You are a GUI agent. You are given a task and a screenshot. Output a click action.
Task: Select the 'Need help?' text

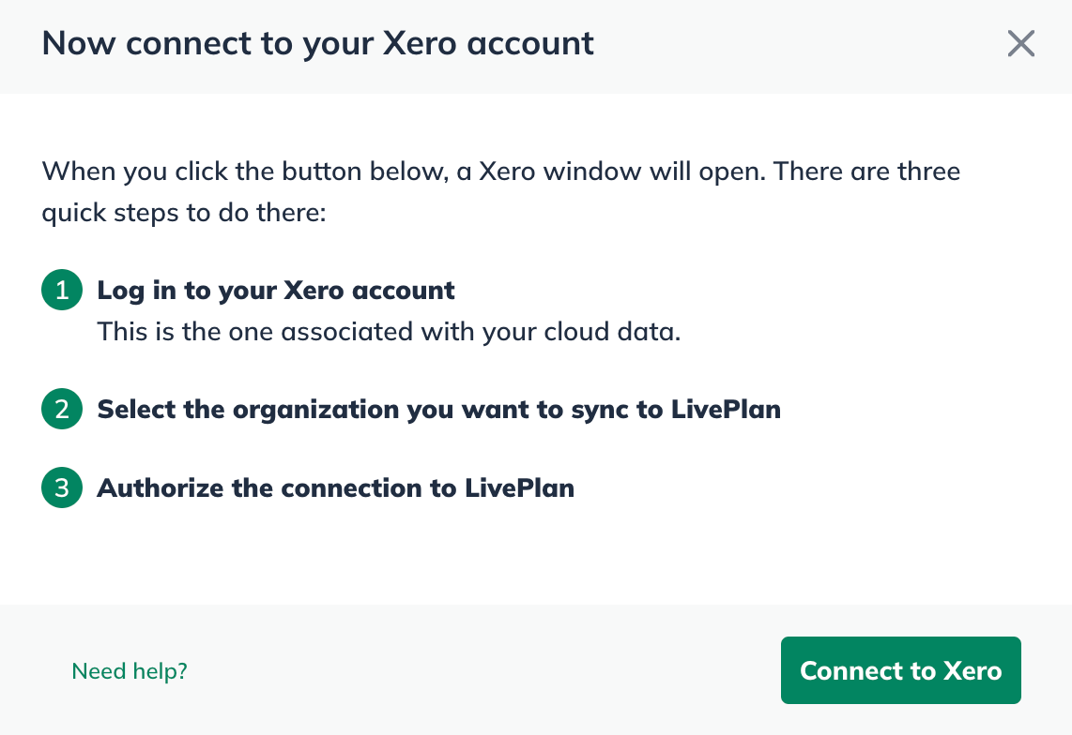(130, 670)
